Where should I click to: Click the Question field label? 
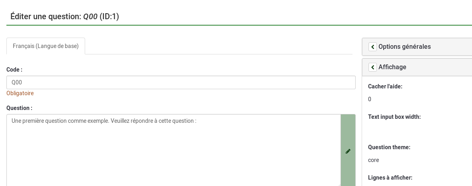[19, 108]
